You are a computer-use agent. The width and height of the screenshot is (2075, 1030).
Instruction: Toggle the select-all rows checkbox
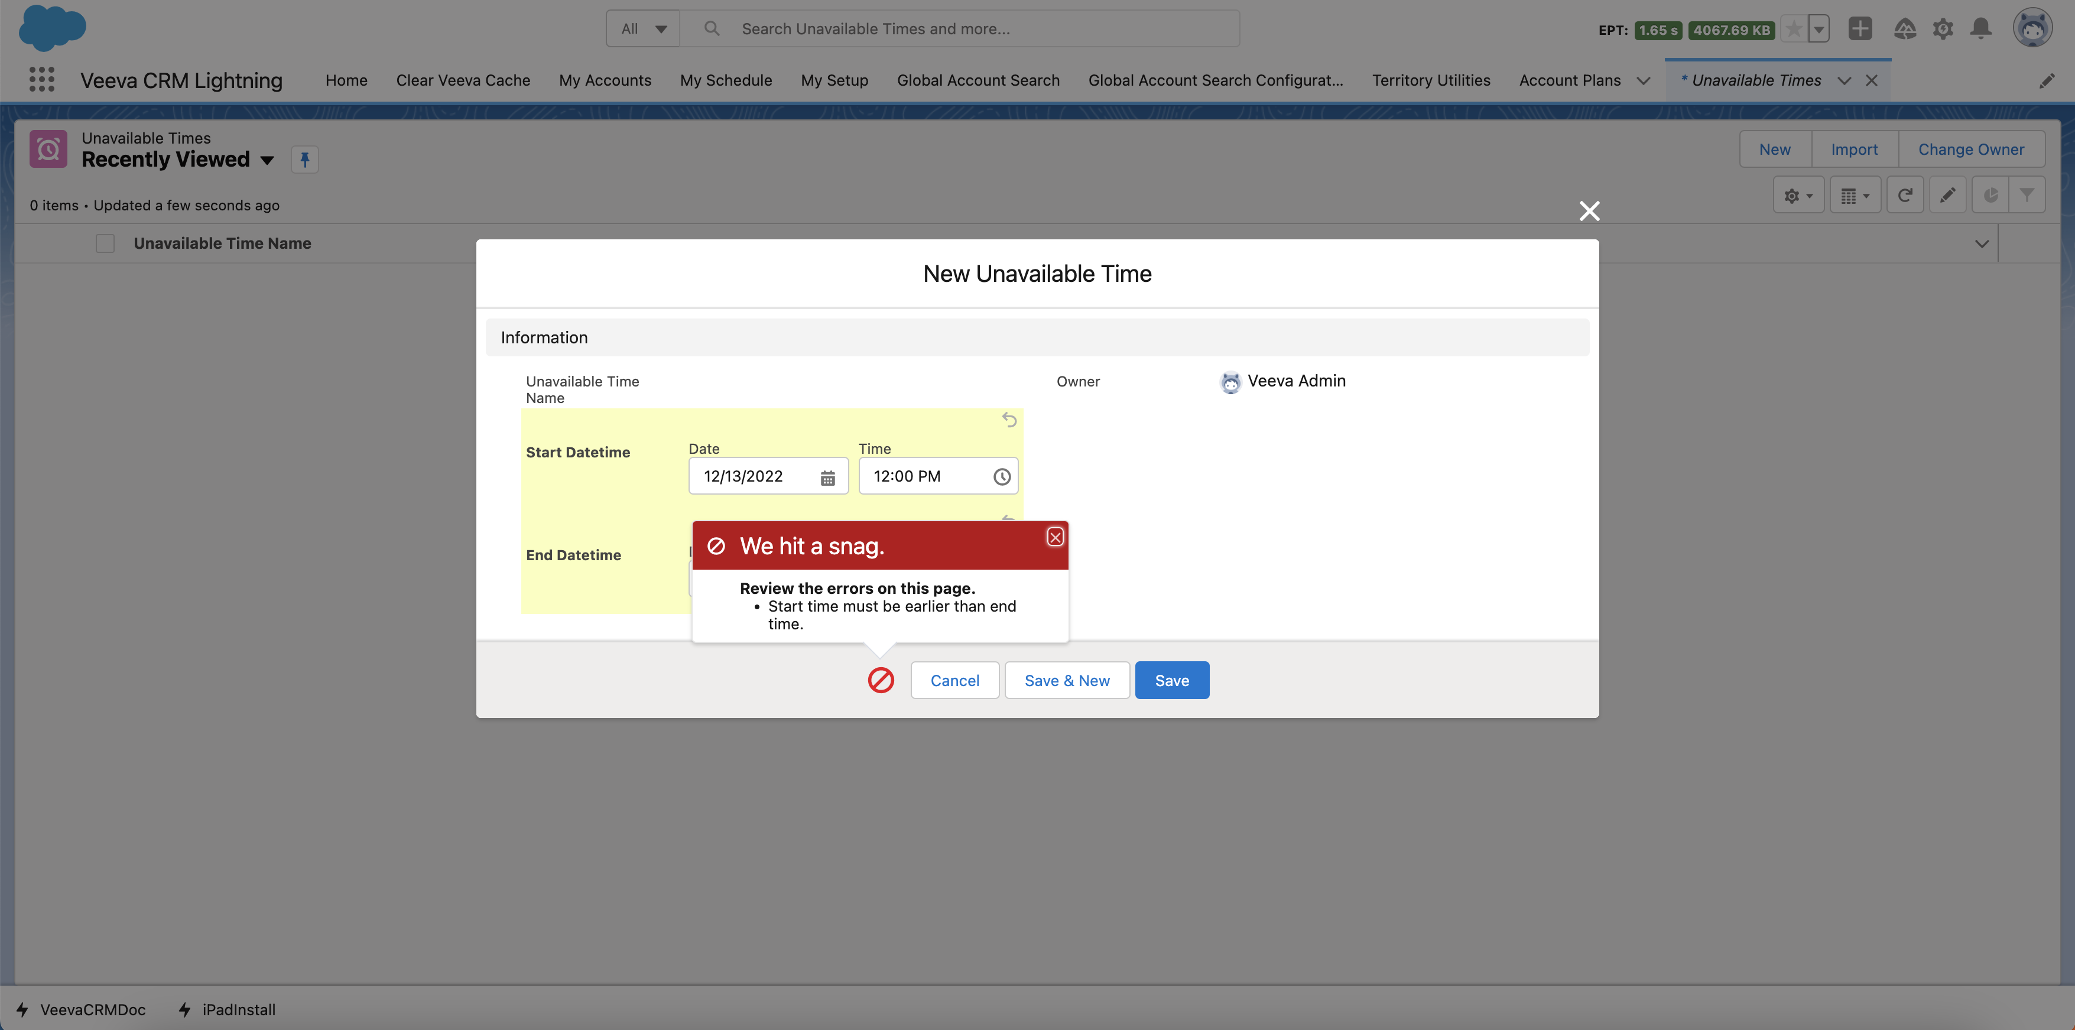pyautogui.click(x=105, y=243)
